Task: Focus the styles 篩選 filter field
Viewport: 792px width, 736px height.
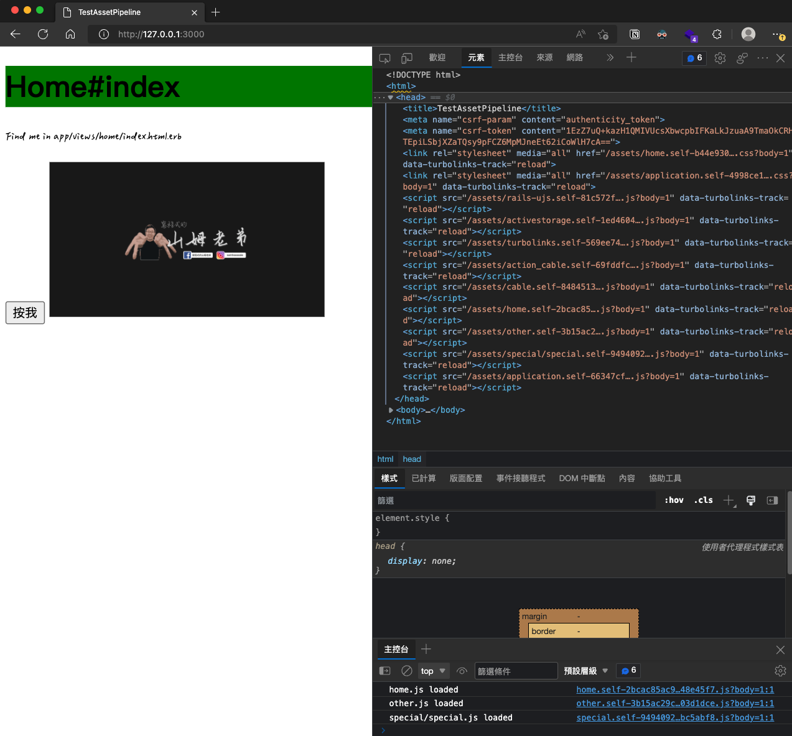Action: [x=515, y=500]
